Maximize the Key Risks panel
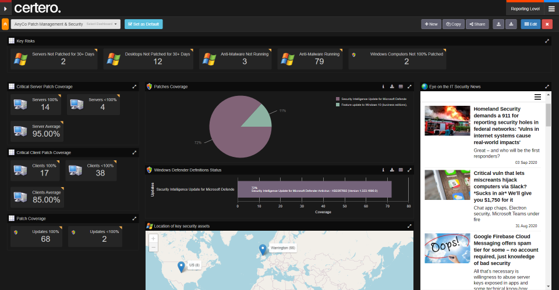This screenshot has height=290, width=559. [x=547, y=41]
